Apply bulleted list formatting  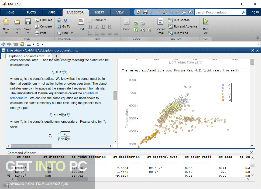(x=90, y=33)
